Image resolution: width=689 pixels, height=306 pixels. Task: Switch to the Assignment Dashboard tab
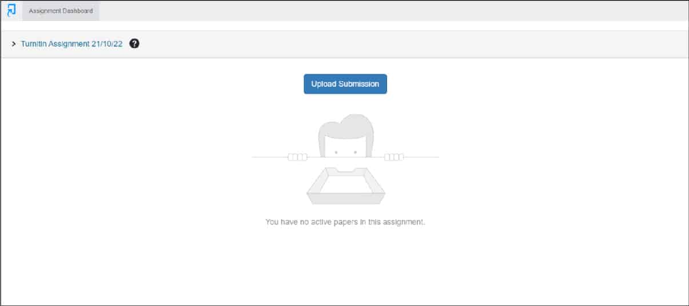point(61,11)
